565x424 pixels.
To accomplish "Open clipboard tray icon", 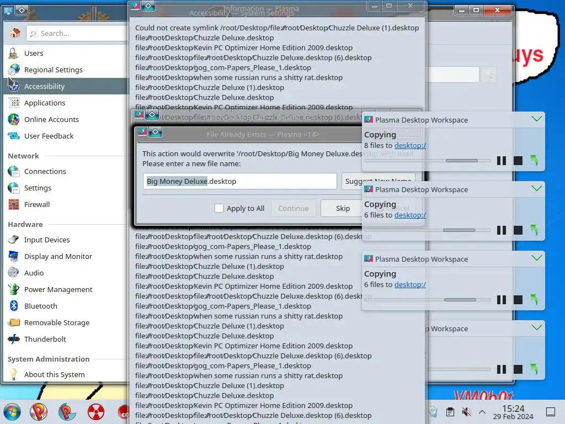I will tap(450, 412).
